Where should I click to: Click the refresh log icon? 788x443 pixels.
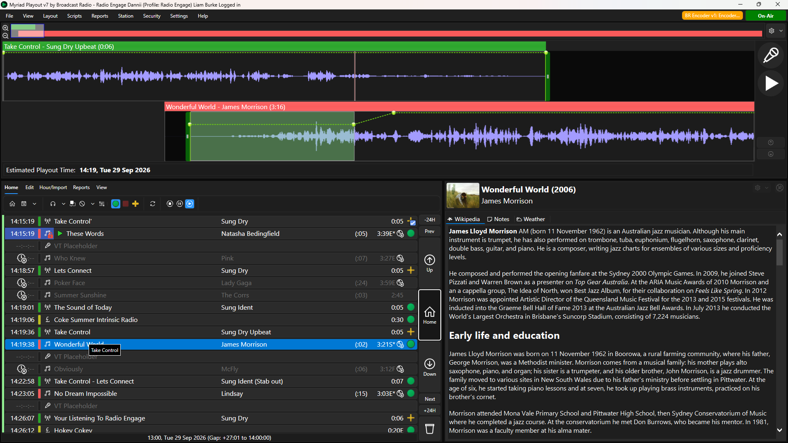[x=153, y=204]
